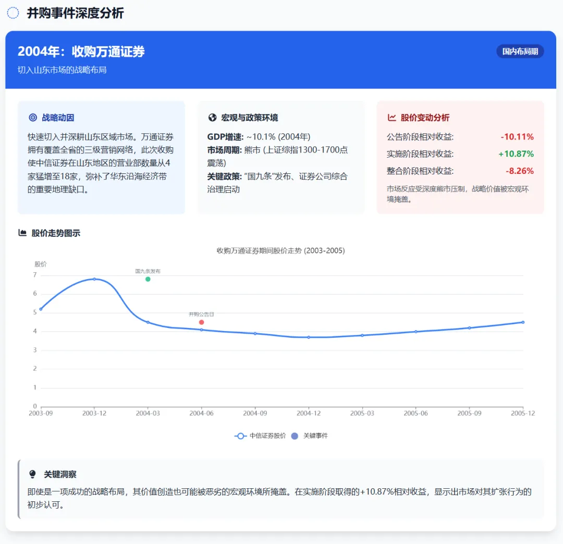Select the red 并购公告日 event marker
This screenshot has width=563, height=544.
coord(201,322)
